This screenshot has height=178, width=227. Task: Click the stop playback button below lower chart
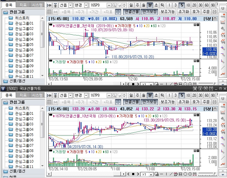click(133, 174)
